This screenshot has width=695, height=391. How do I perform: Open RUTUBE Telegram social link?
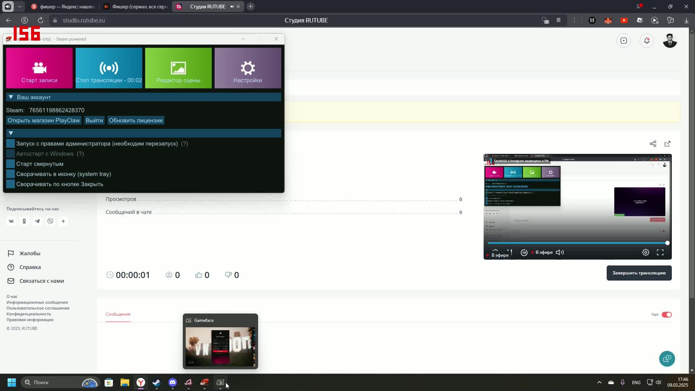point(37,221)
